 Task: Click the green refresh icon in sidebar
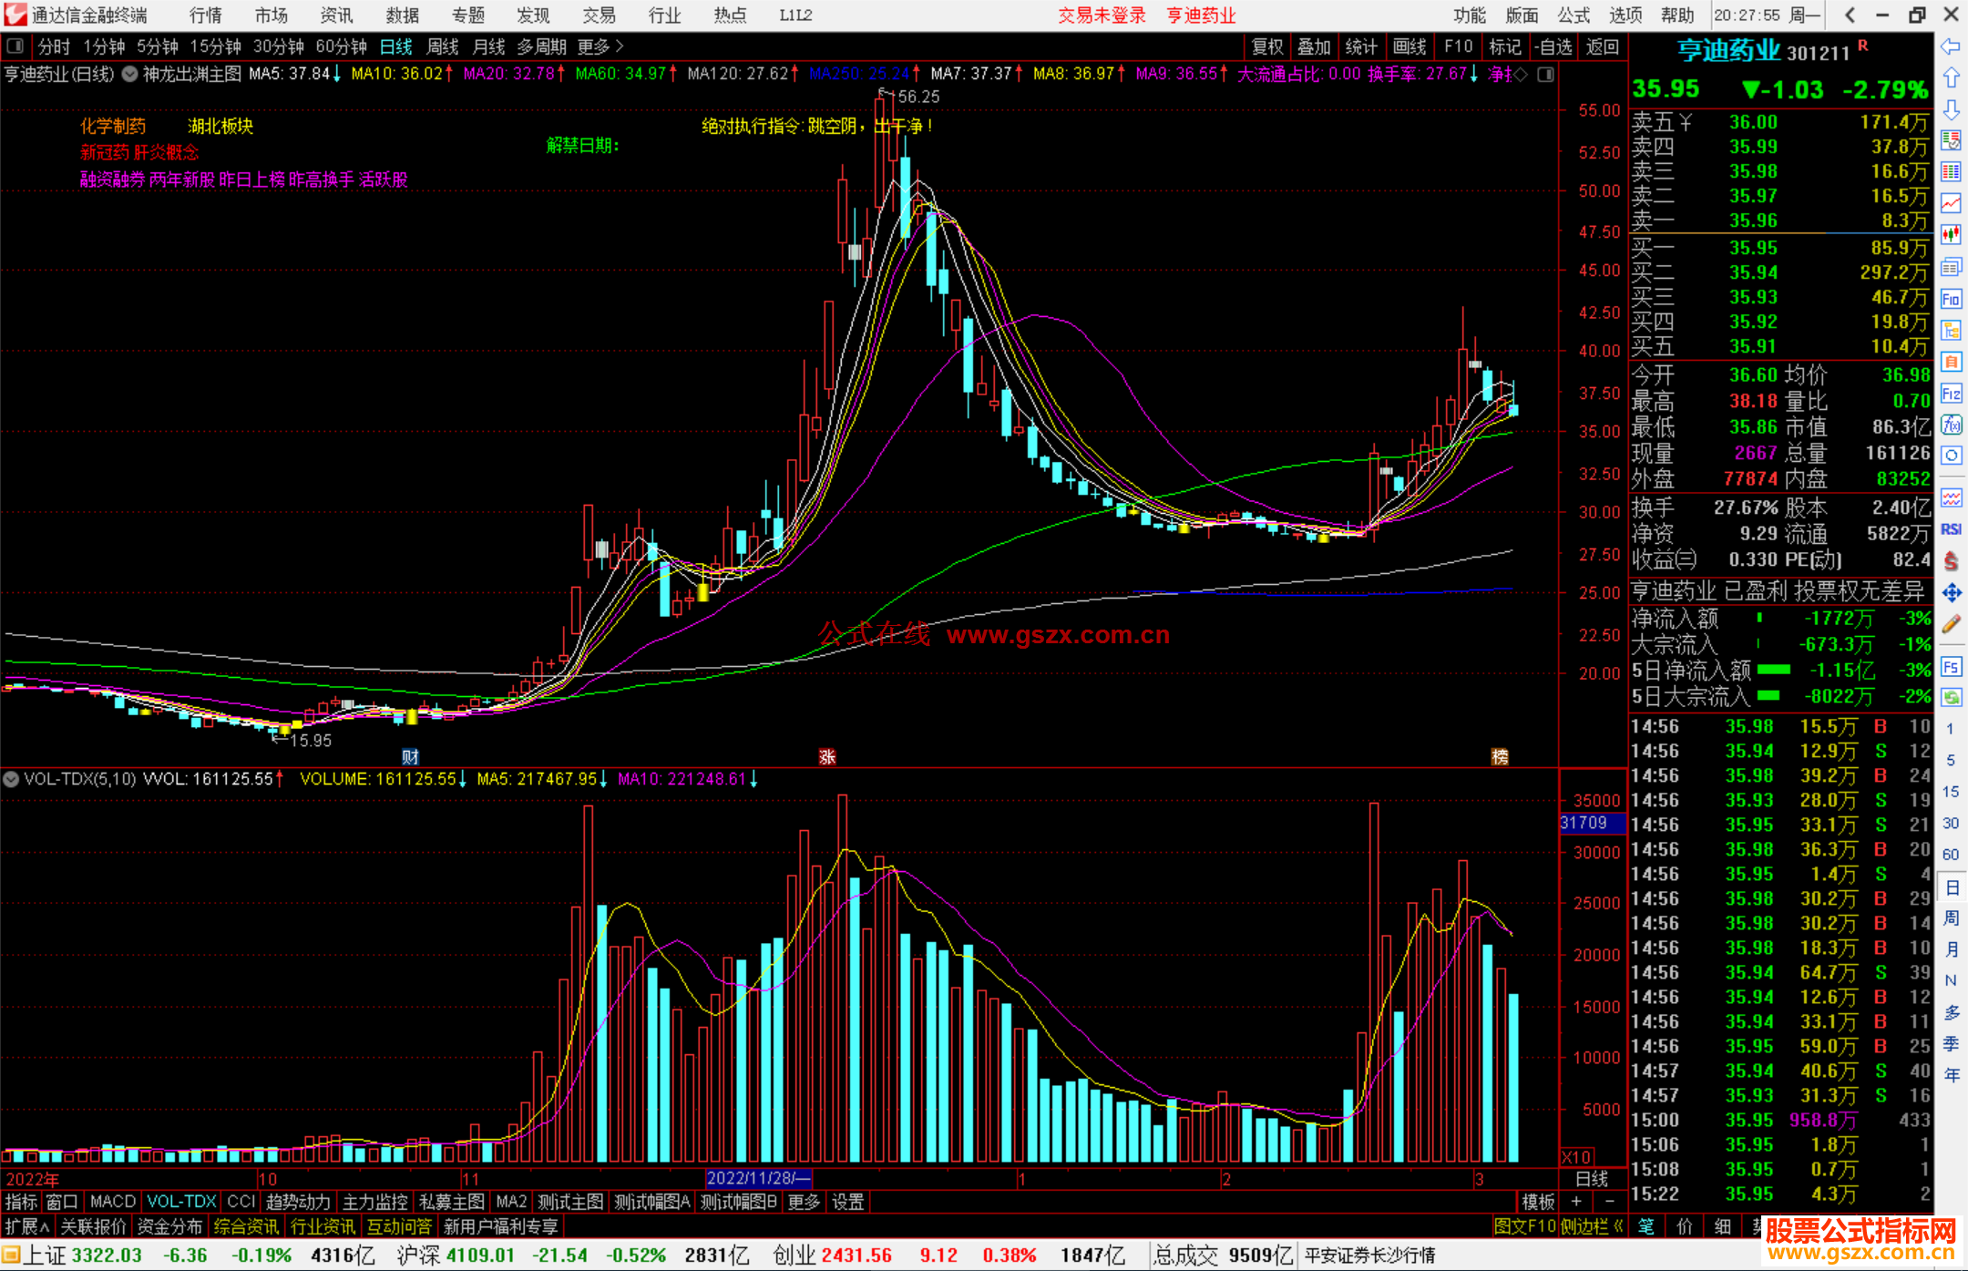pos(1951,698)
